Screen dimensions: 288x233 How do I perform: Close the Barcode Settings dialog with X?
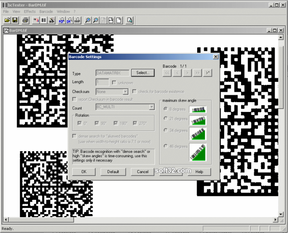pyautogui.click(x=216, y=56)
